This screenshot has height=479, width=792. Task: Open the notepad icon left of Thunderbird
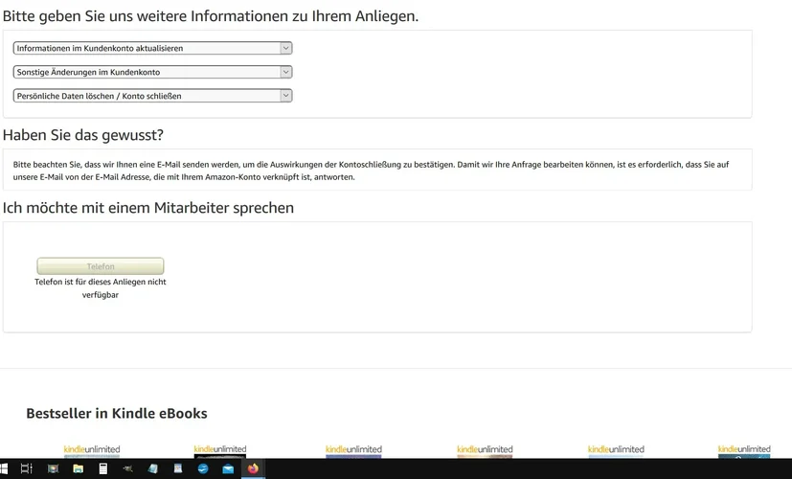178,468
